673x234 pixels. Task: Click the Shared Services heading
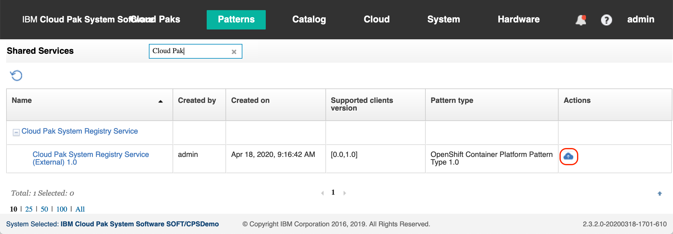[40, 51]
